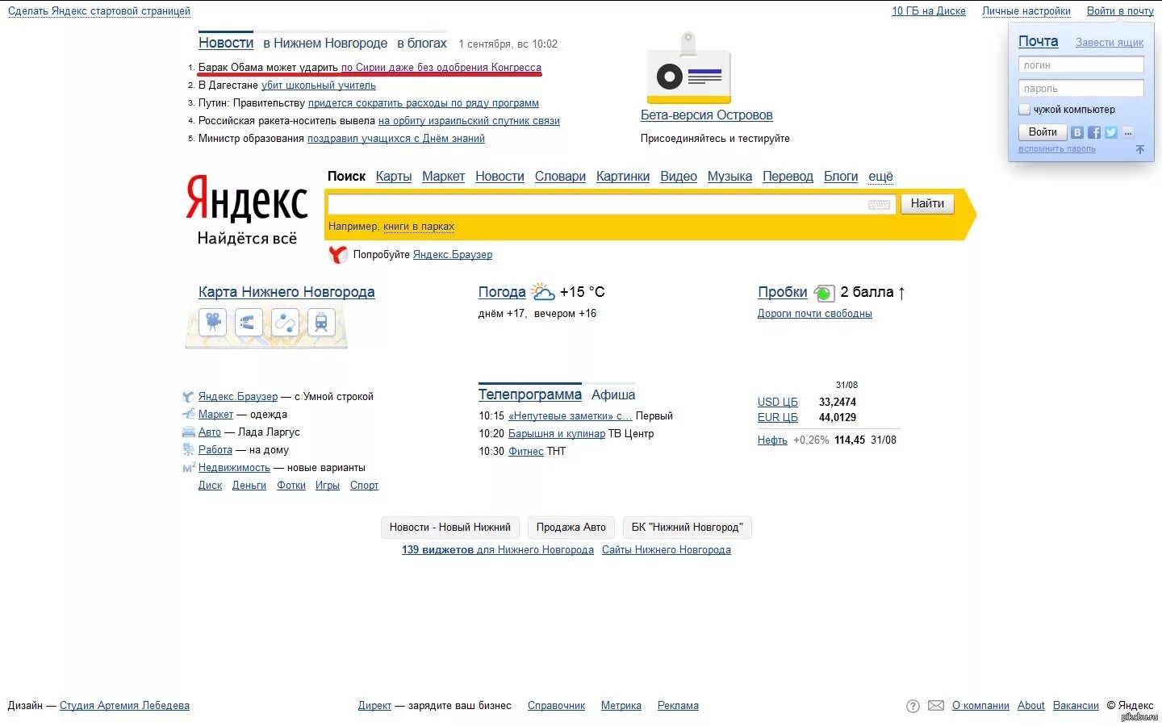
Task: Click the 'Продажа Авто' widget button
Action: [x=571, y=528]
